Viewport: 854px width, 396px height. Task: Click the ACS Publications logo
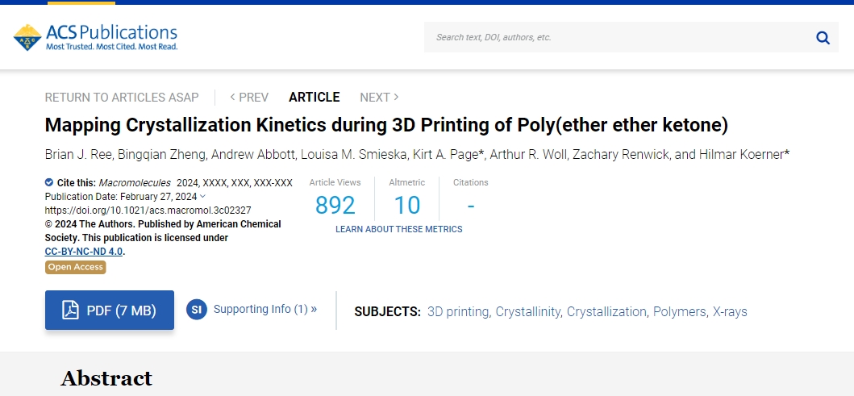(x=95, y=37)
